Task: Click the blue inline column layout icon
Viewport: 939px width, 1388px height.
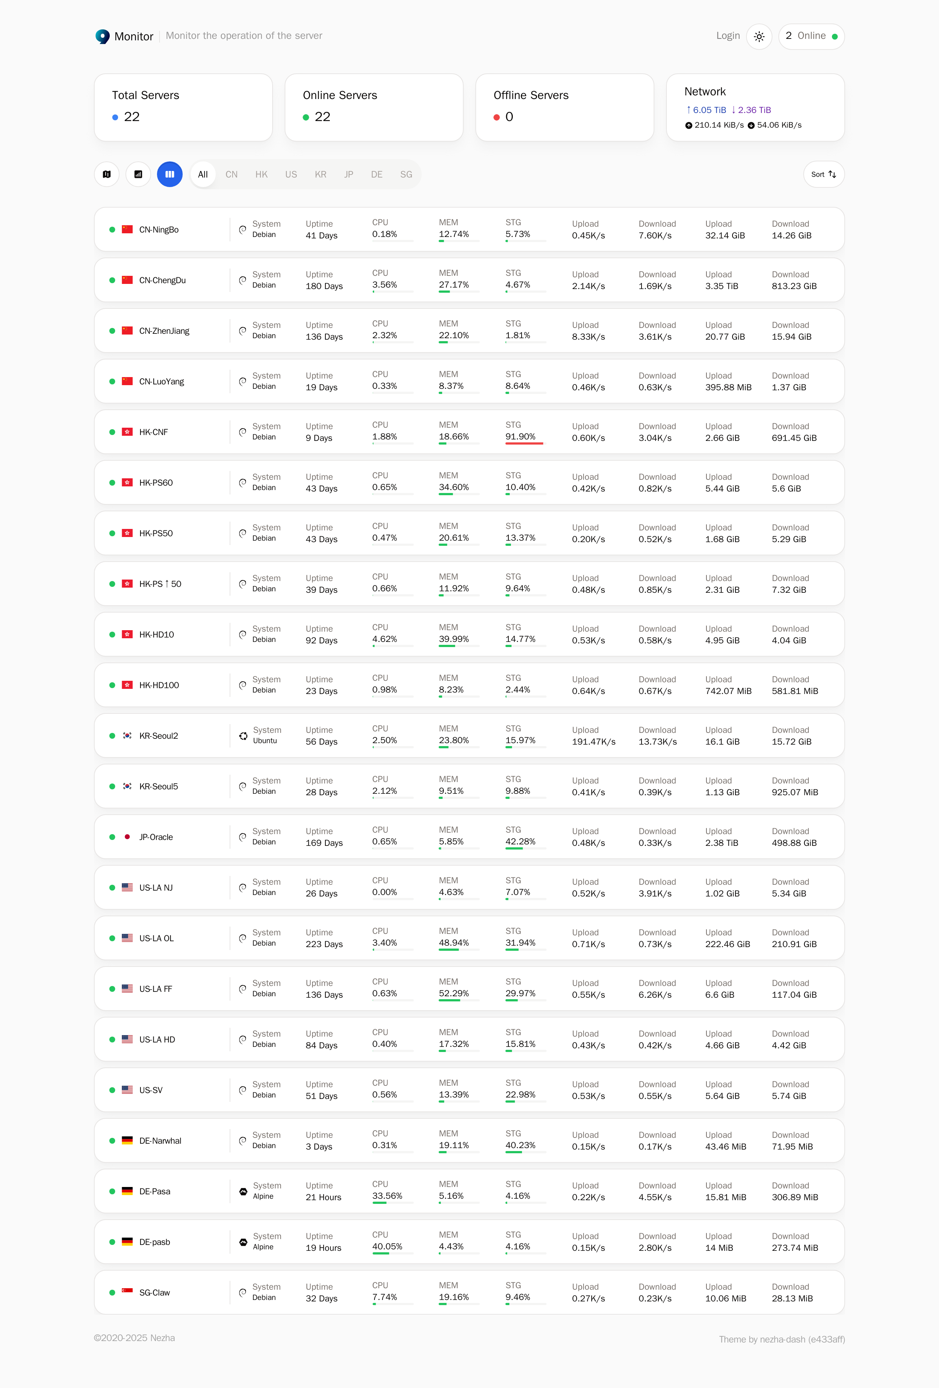Action: tap(169, 174)
